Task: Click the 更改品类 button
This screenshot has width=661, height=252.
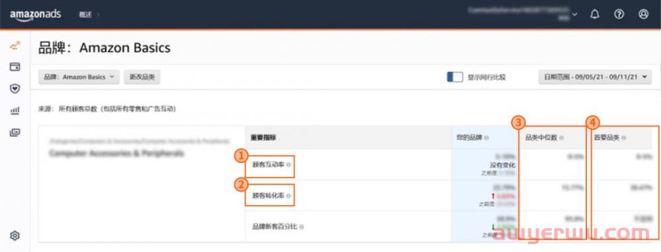Action: 142,77
